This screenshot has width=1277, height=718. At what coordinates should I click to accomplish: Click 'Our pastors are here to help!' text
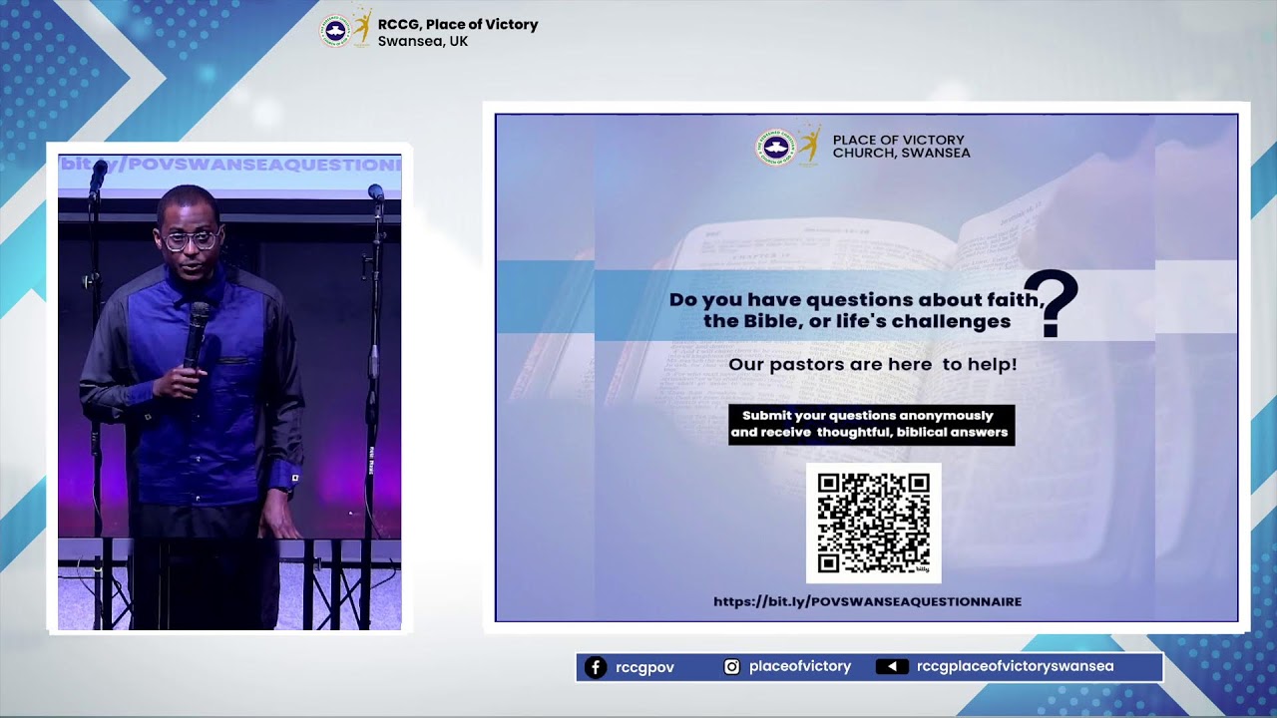873,364
